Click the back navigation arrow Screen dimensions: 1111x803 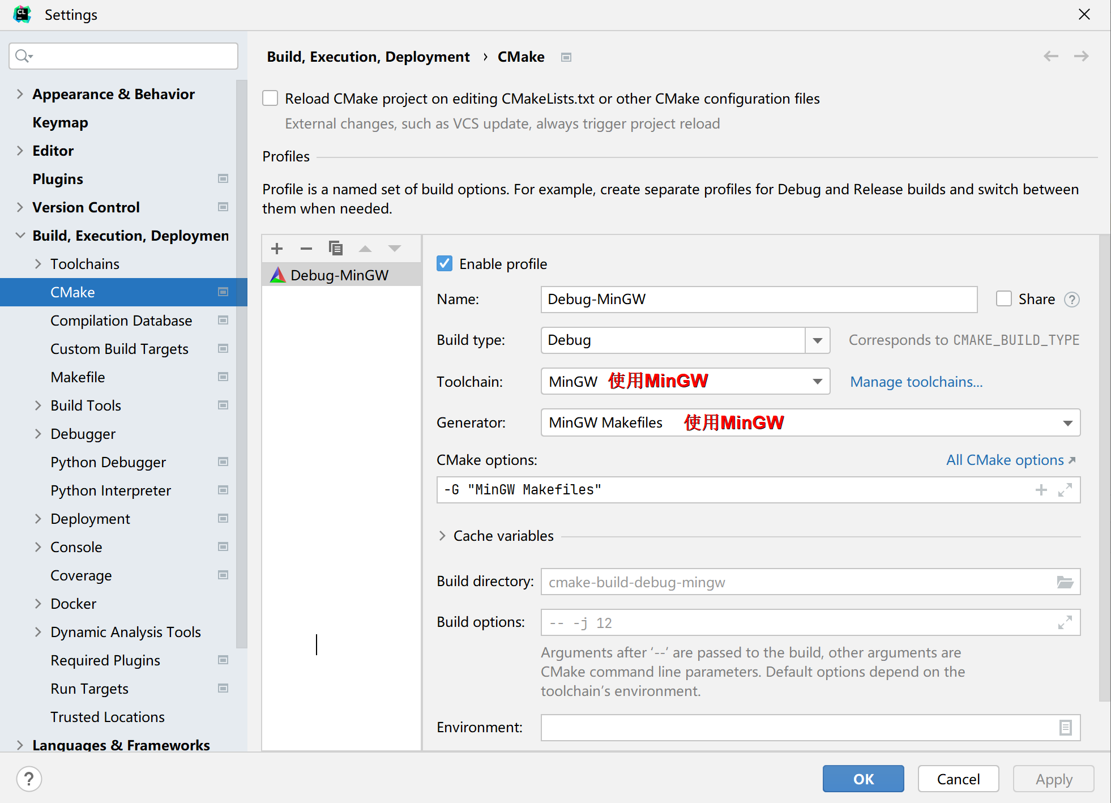(x=1051, y=56)
